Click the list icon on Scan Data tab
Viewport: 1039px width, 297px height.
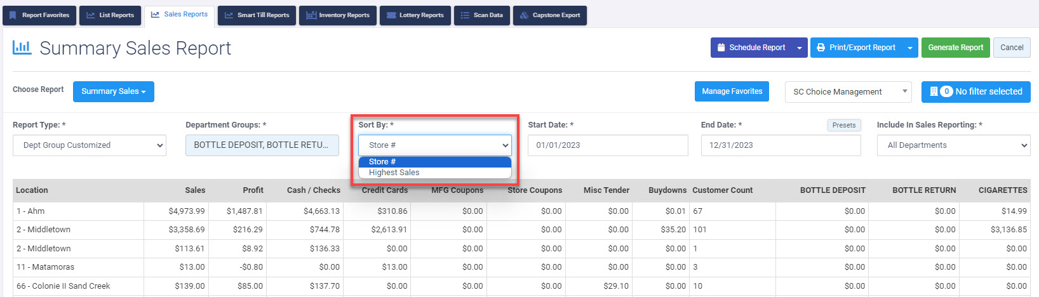[x=465, y=15]
